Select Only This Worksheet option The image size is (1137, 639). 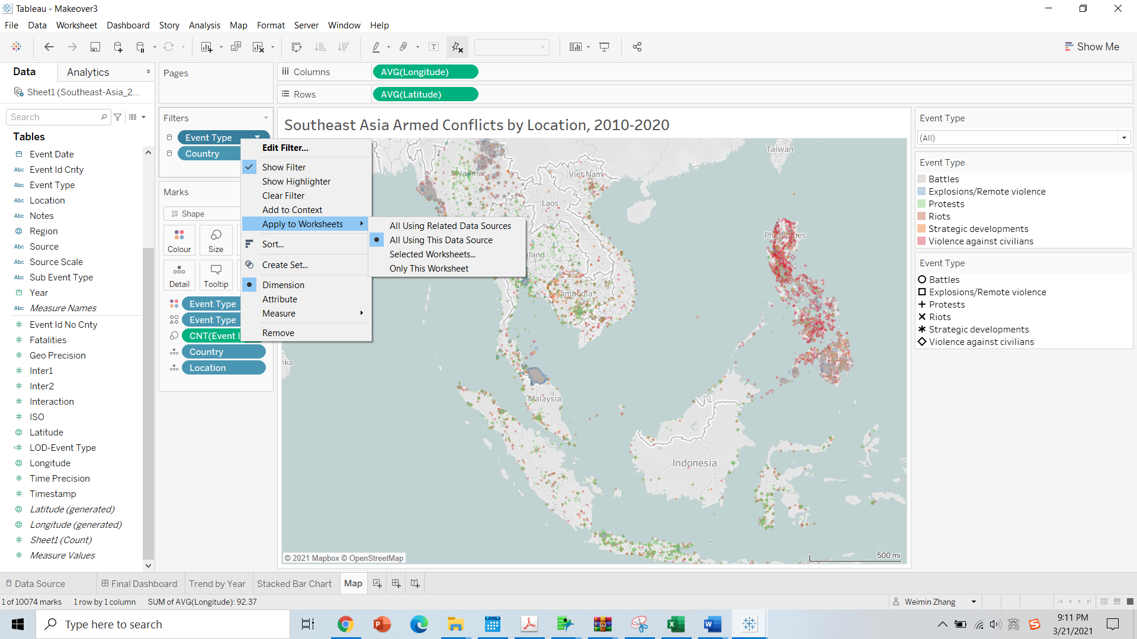[x=428, y=269]
